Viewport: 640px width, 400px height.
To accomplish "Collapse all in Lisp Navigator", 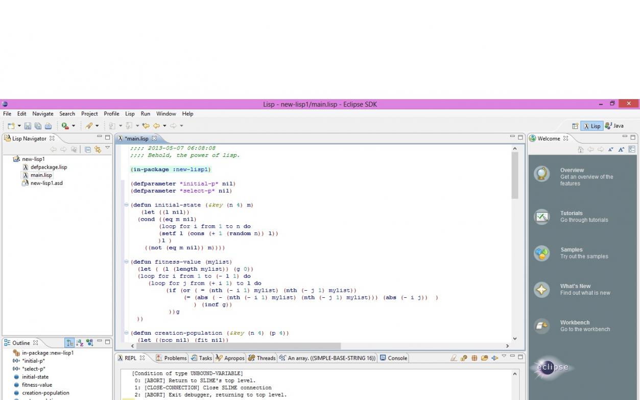I will (x=88, y=150).
